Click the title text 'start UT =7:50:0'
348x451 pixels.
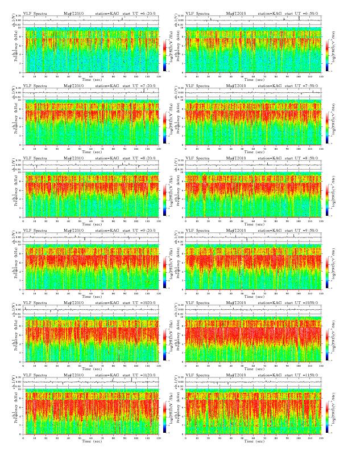[301, 86]
